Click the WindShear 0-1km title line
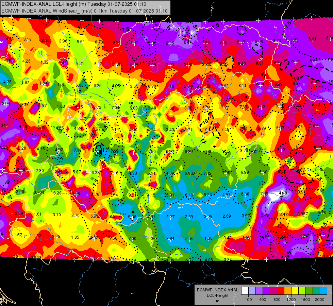Screen dimensions: 333x306 click(x=84, y=11)
